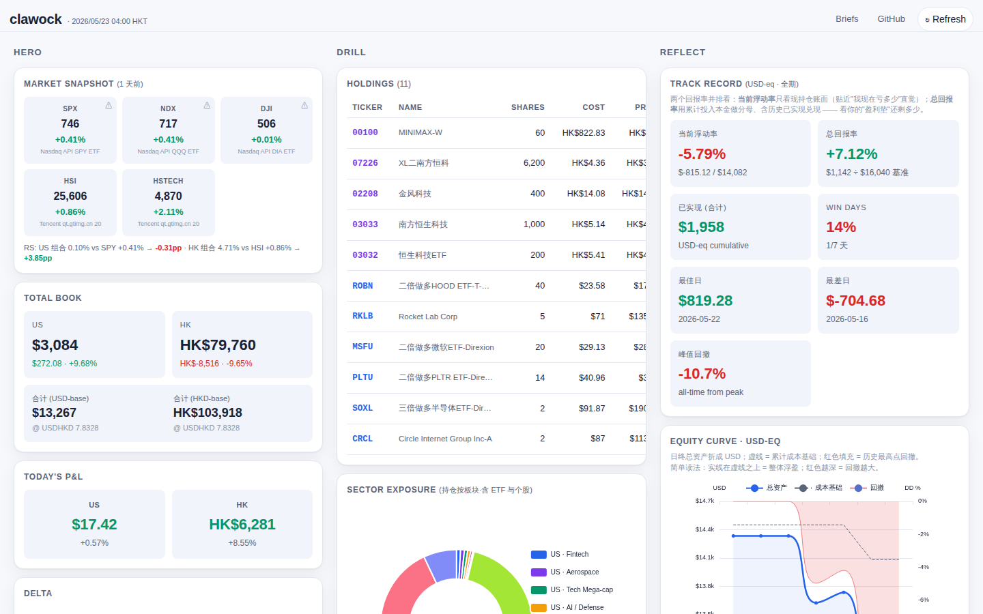The width and height of the screenshot is (983, 614).
Task: Click the US · AI / Defense orange swatch
Action: pos(539,608)
